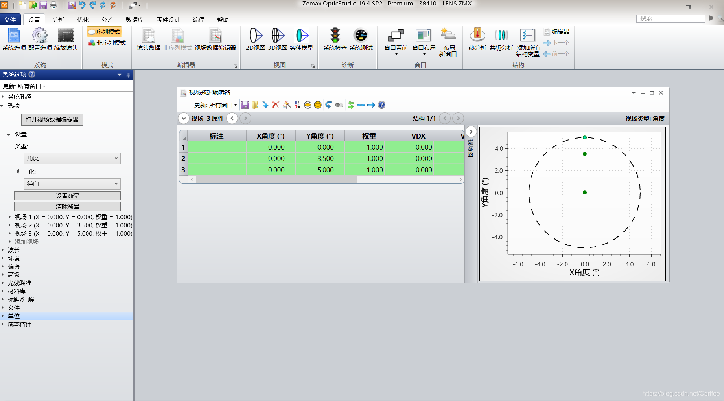The image size is (724, 401).
Task: Click save icon in quick access toolbar
Action: click(43, 5)
